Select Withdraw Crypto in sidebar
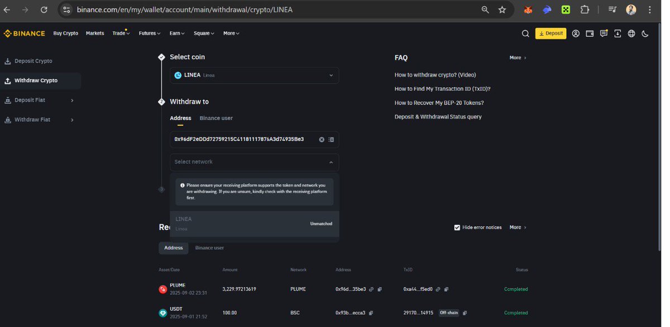This screenshot has height=327, width=670. [41, 80]
